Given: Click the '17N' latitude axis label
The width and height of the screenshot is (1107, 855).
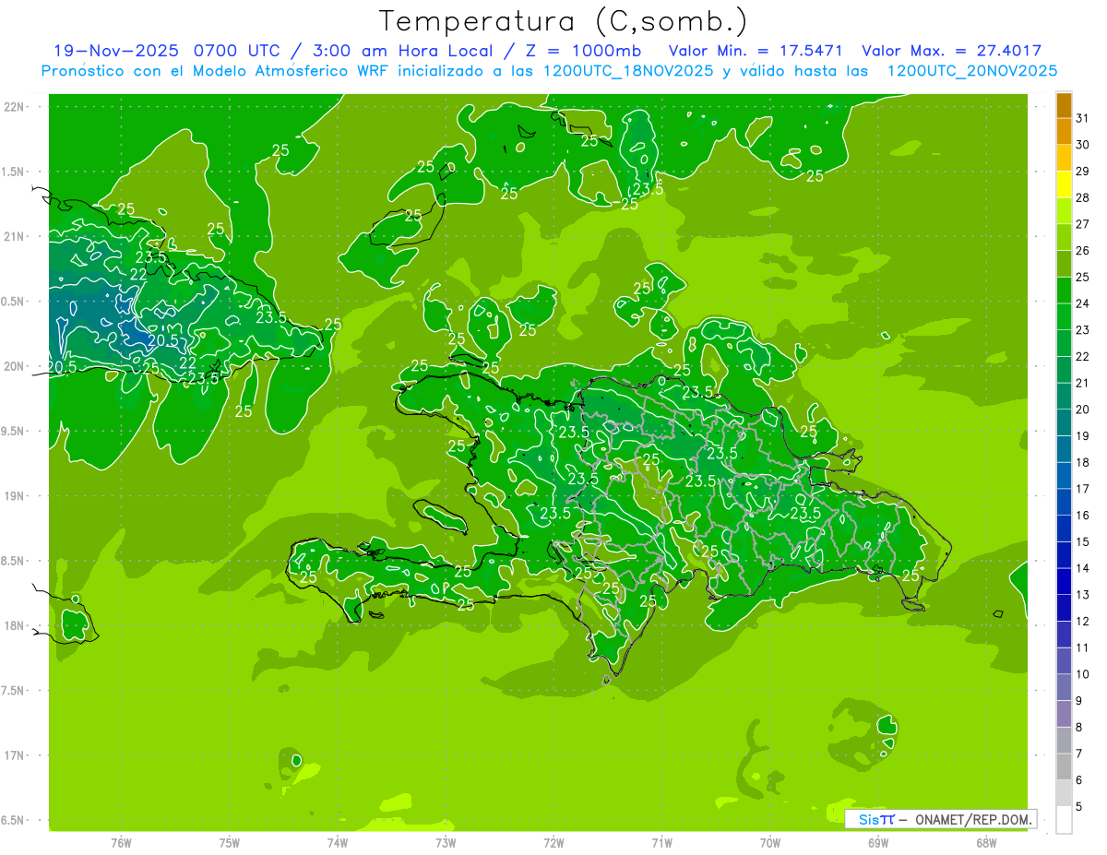Looking at the screenshot, I should 16,755.
